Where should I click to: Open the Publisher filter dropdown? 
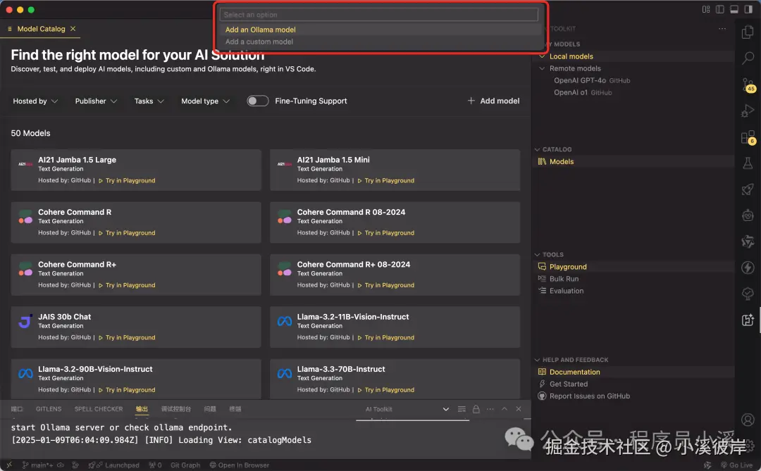click(x=96, y=101)
